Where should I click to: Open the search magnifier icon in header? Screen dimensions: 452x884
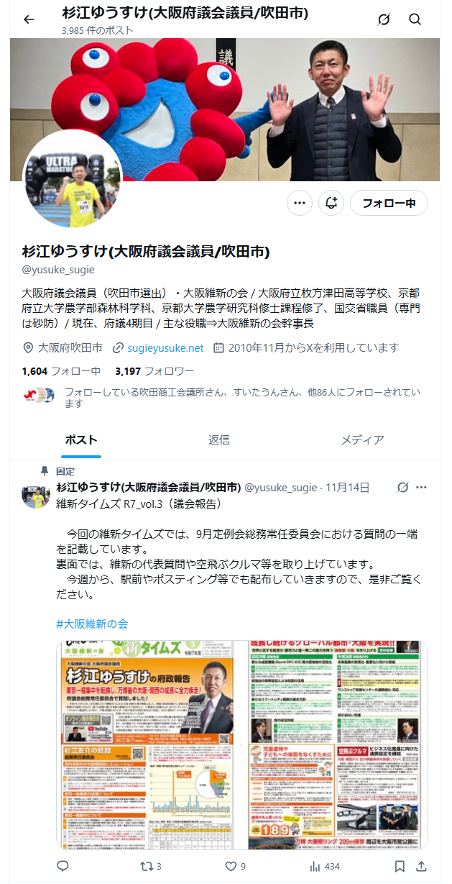pyautogui.click(x=415, y=19)
